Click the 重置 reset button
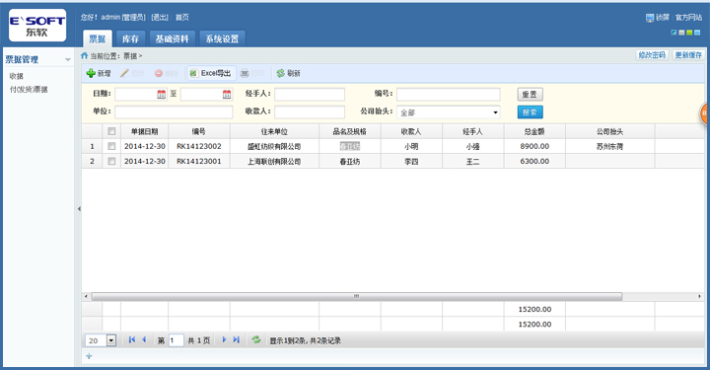This screenshot has width=710, height=370. (530, 94)
